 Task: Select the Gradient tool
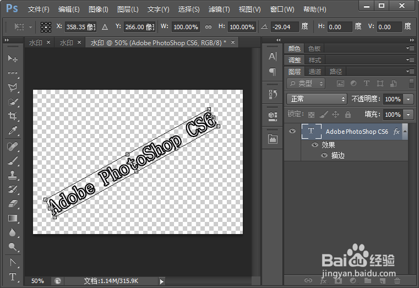13,218
